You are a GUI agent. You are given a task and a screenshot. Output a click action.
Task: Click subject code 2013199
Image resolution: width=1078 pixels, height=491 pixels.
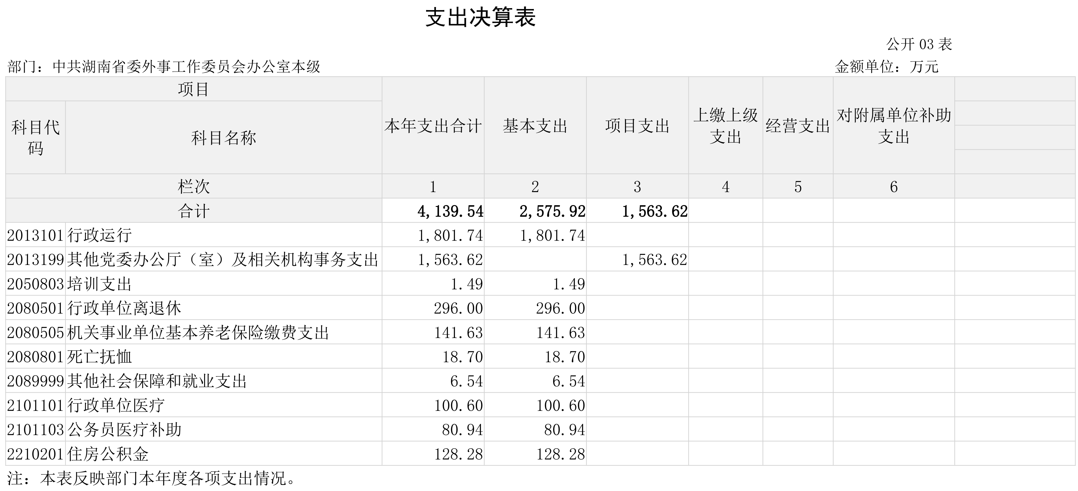click(x=36, y=260)
